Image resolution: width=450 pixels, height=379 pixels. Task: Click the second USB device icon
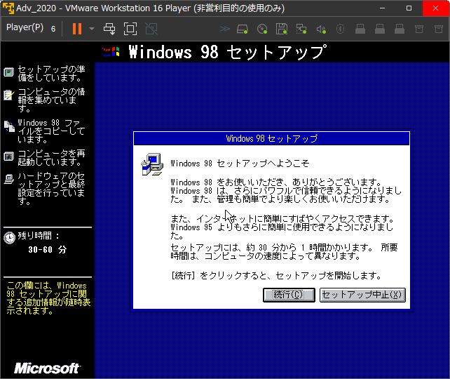point(380,29)
